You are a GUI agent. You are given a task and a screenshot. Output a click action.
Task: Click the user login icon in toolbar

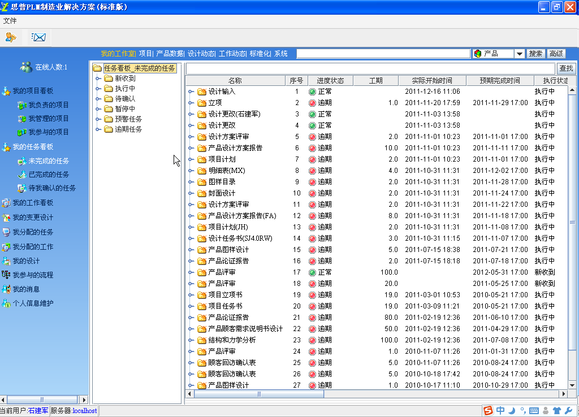click(10, 37)
